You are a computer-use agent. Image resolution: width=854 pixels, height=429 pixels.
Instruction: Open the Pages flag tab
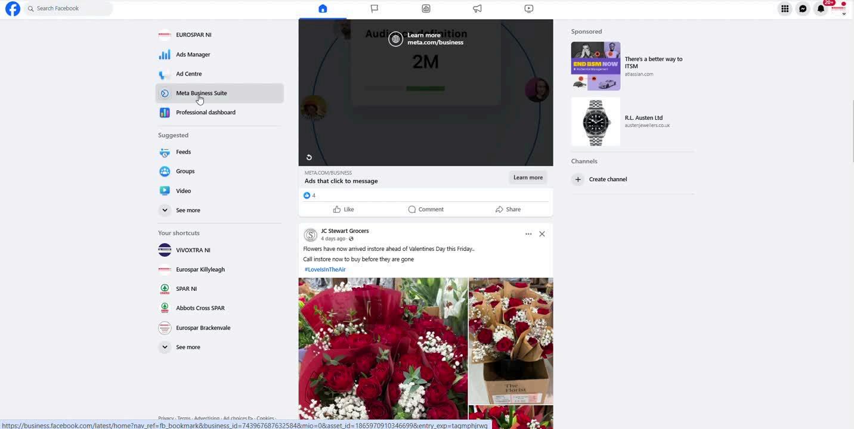coord(374,8)
